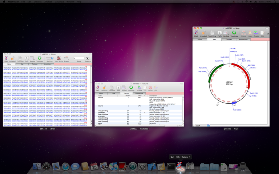Switch to the Features tab in the Editor window

click(35, 64)
